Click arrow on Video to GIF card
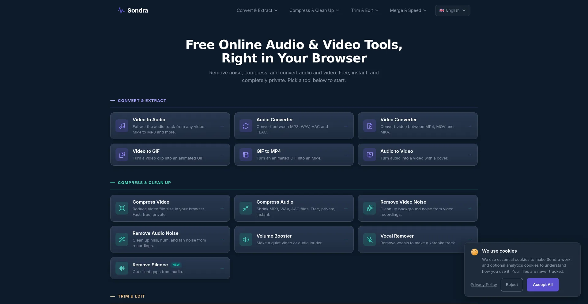This screenshot has width=588, height=304. click(x=222, y=155)
